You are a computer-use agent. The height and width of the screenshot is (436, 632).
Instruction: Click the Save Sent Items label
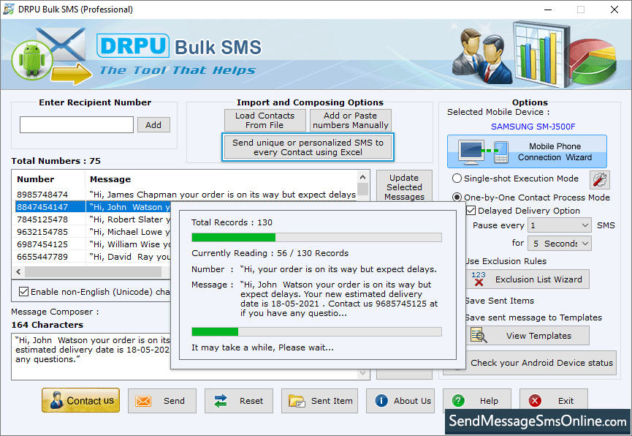(500, 301)
